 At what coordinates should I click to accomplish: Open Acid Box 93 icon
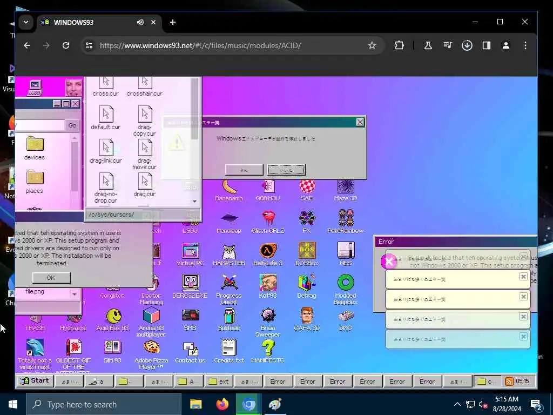[112, 320]
